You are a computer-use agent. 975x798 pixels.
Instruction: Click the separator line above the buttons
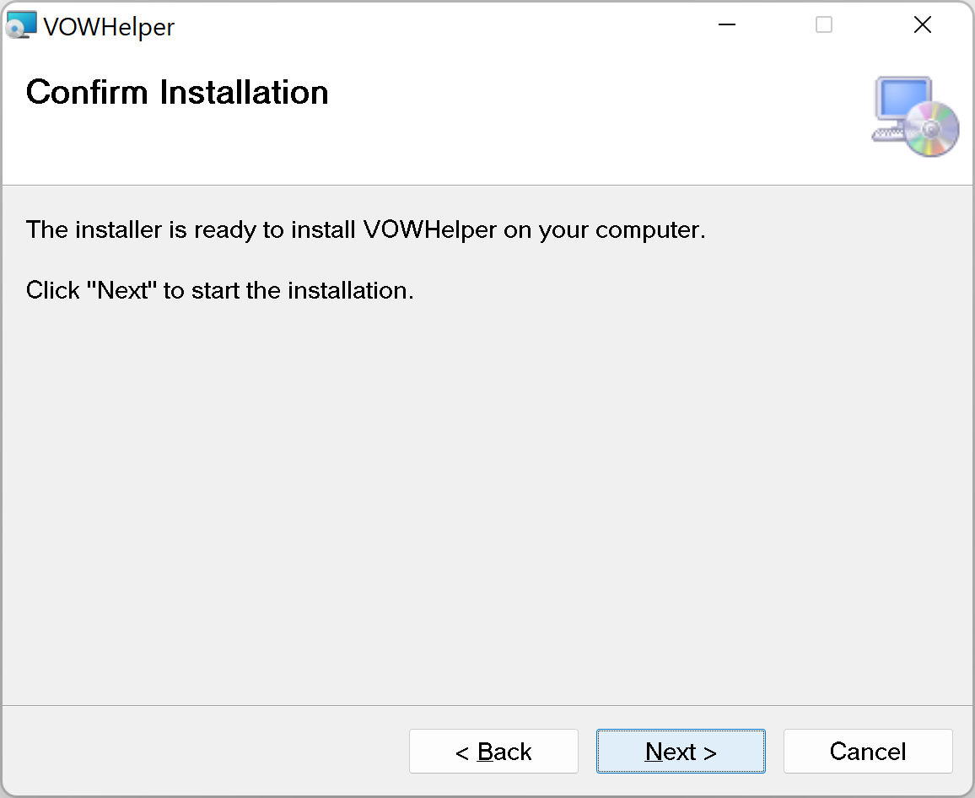pyautogui.click(x=487, y=705)
